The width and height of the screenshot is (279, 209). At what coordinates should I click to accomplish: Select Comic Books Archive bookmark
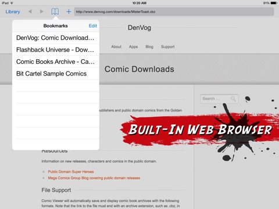point(56,62)
